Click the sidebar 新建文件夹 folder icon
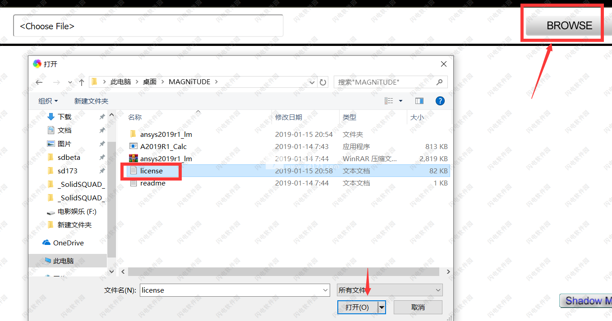The height and width of the screenshot is (321, 612). click(51, 225)
